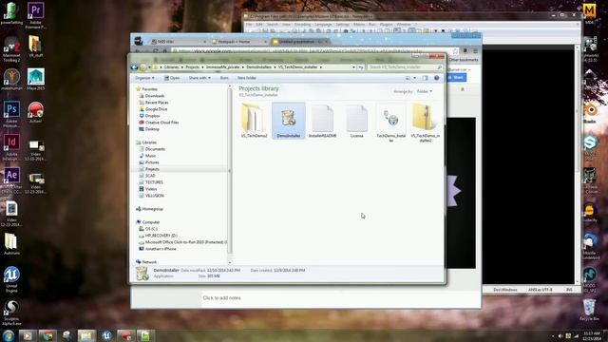Open the Unreal Engine desktop shortcut

click(x=11, y=279)
